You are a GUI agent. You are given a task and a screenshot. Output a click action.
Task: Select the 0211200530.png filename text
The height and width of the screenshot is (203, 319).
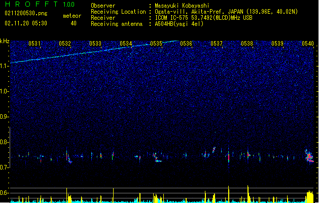[26, 13]
